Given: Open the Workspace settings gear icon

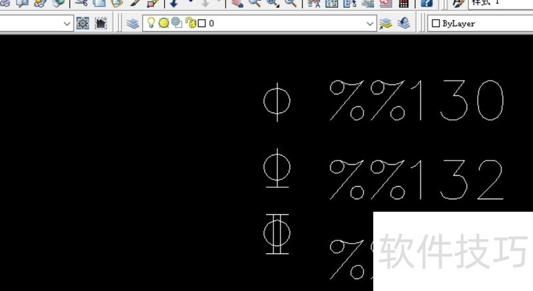Looking at the screenshot, I should [x=83, y=23].
